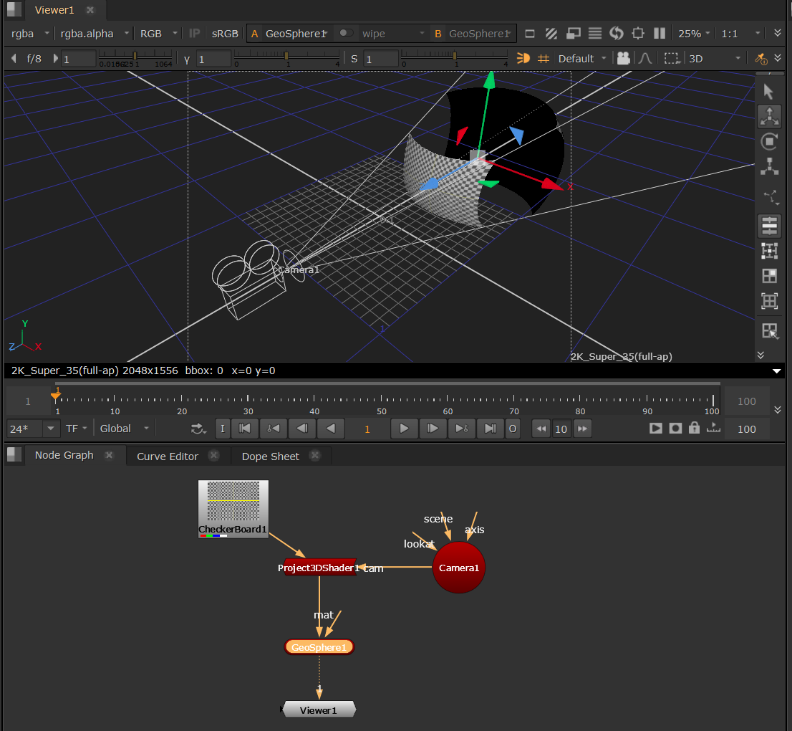Image resolution: width=792 pixels, height=731 pixels.
Task: Select the CheckerBoard1 node in graph
Action: (233, 508)
